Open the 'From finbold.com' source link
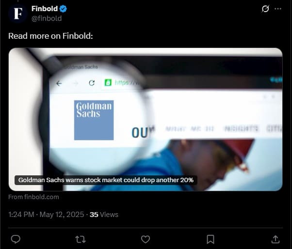The height and width of the screenshot is (249, 292). coord(33,197)
